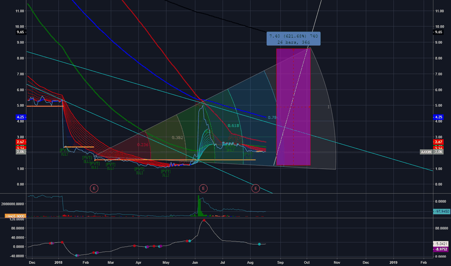
Task: Click the blue 0.78 Fibonacci label
Action: pyautogui.click(x=272, y=118)
